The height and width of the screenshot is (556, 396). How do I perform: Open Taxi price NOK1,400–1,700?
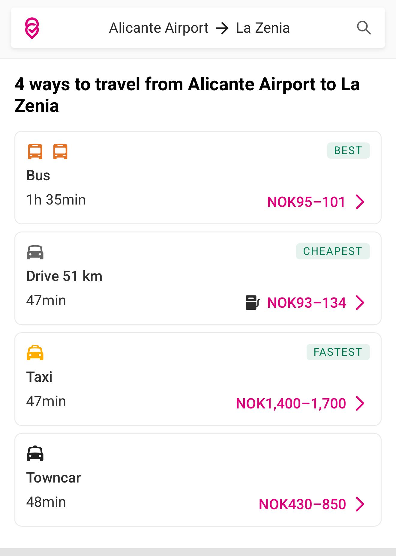(x=291, y=403)
